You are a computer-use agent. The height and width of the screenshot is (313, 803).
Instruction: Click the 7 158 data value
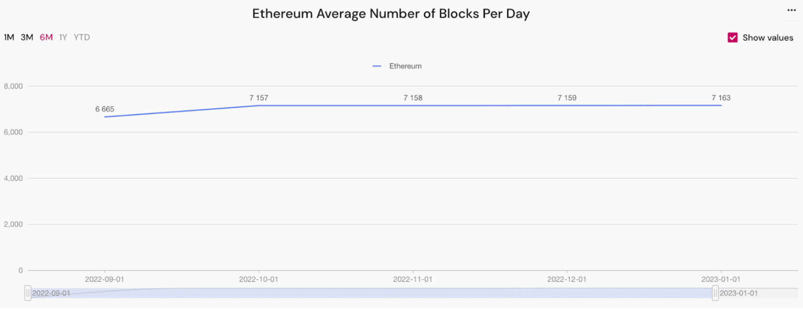point(413,98)
